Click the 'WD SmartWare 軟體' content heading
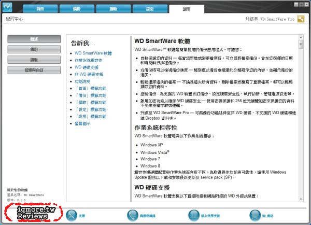Screen dimensions: 311x225 pyautogui.click(x=162, y=41)
